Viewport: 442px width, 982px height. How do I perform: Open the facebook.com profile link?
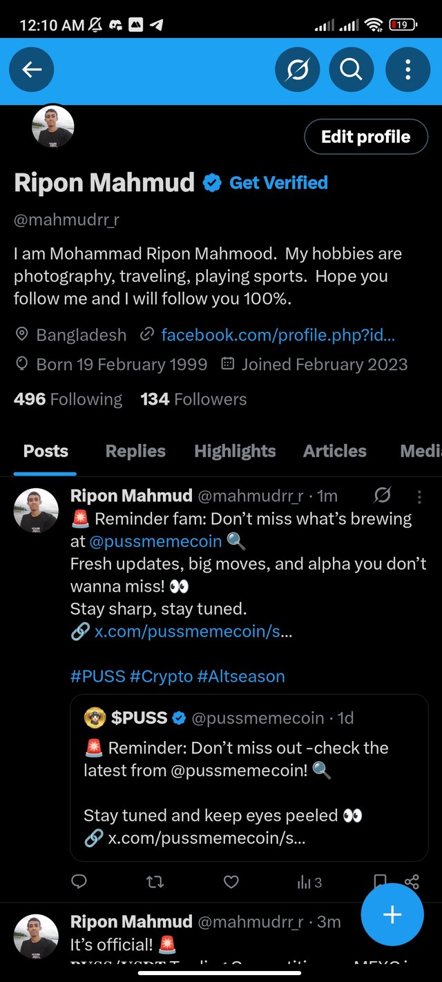coord(278,336)
